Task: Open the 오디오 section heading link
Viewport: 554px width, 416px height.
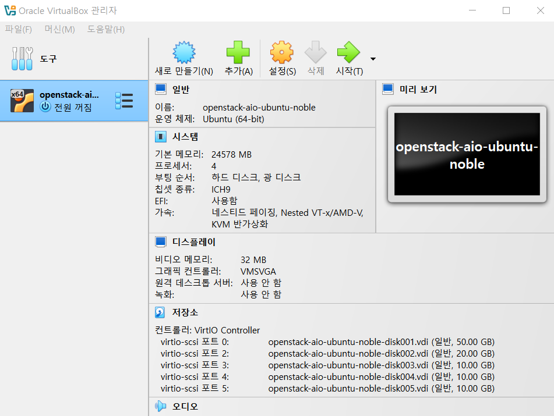Action: tap(185, 407)
